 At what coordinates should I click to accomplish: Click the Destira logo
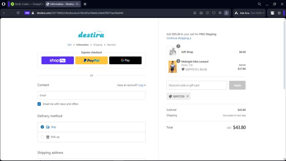[x=91, y=34]
